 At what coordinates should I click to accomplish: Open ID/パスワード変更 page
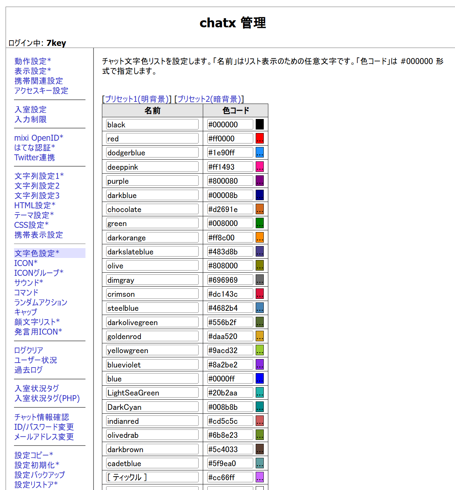tap(44, 427)
